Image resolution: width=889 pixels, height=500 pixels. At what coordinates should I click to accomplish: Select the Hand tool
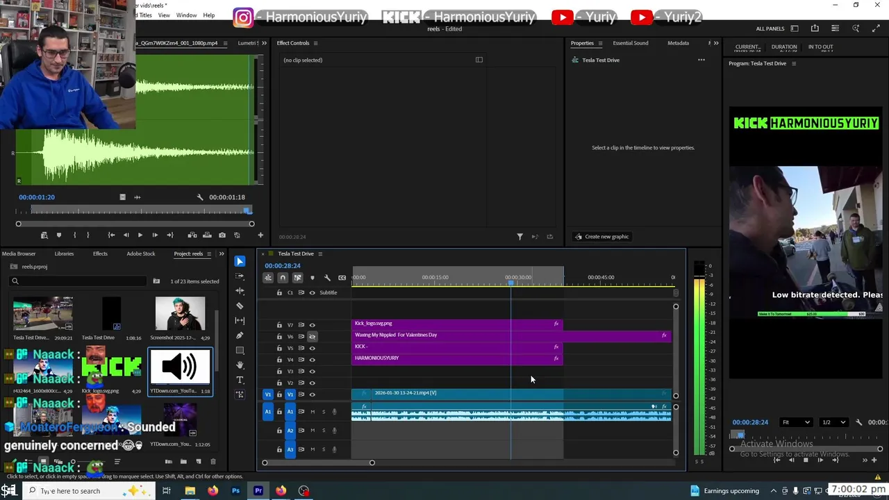click(x=240, y=365)
